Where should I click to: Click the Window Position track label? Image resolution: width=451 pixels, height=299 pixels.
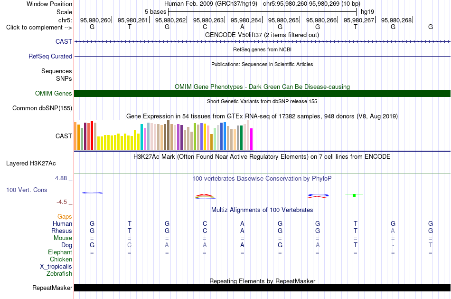point(49,4)
